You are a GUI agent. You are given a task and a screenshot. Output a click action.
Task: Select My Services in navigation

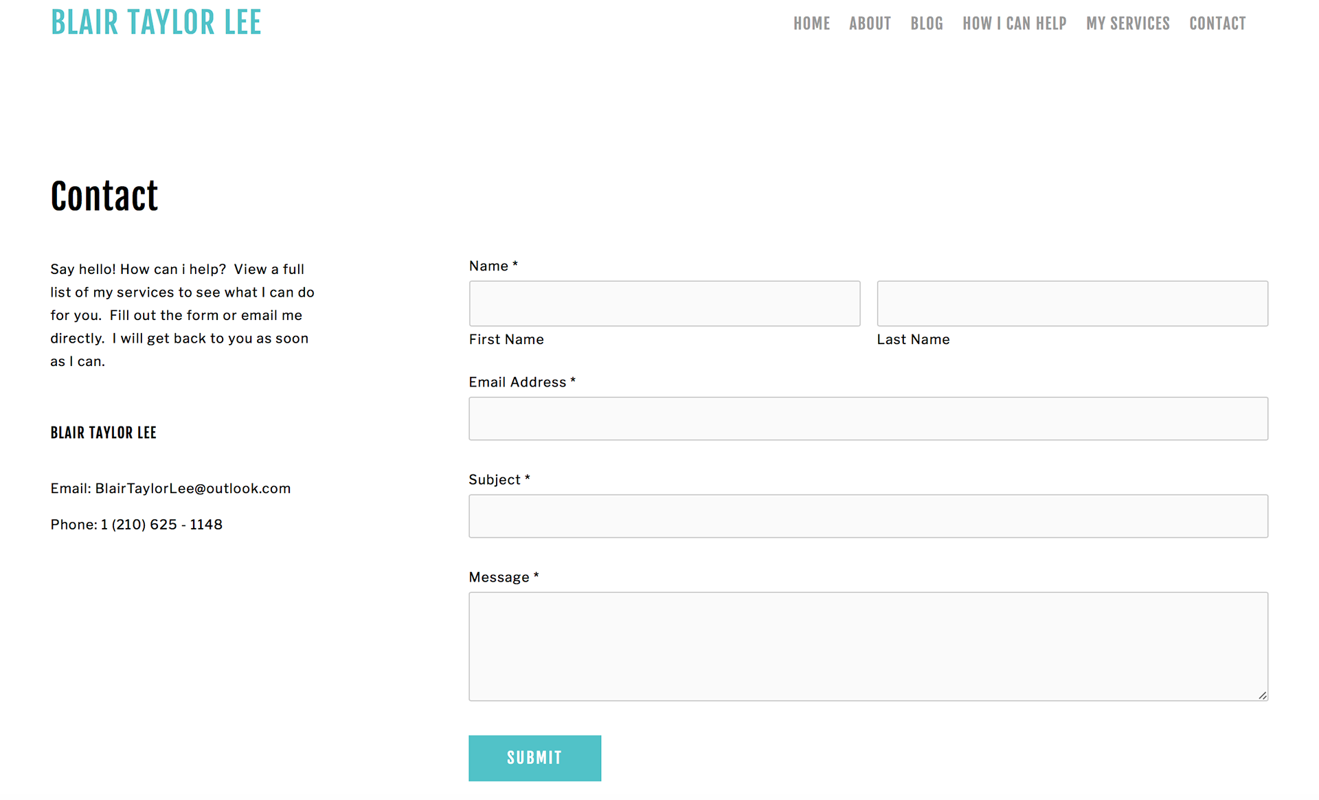tap(1127, 24)
